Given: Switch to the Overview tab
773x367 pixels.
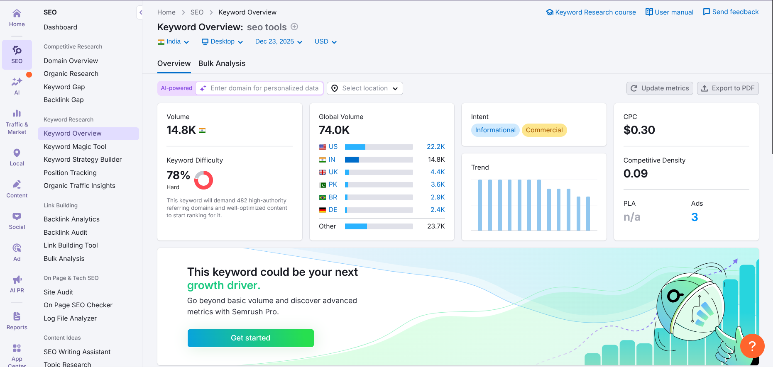Looking at the screenshot, I should 174,63.
